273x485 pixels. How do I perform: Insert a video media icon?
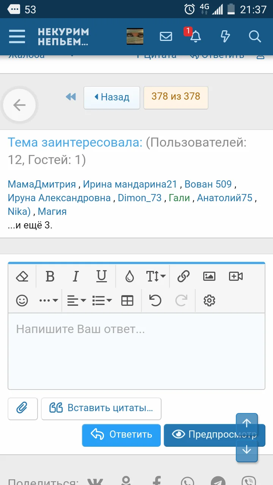click(236, 277)
